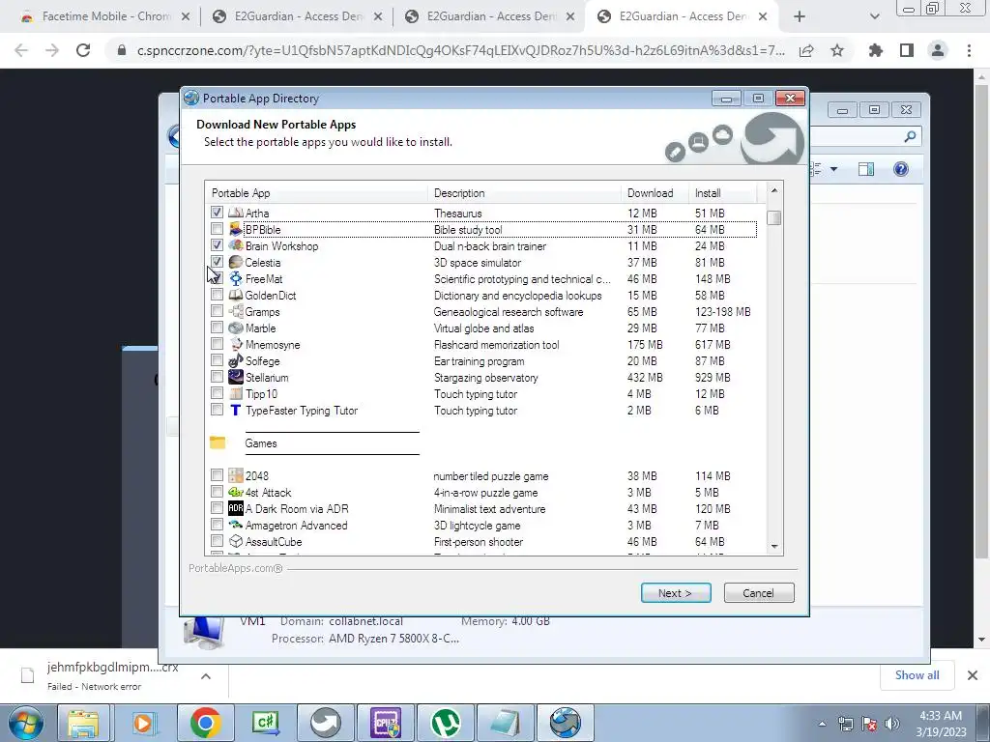Click the taskbar clock showing 4:33 AM

[941, 724]
